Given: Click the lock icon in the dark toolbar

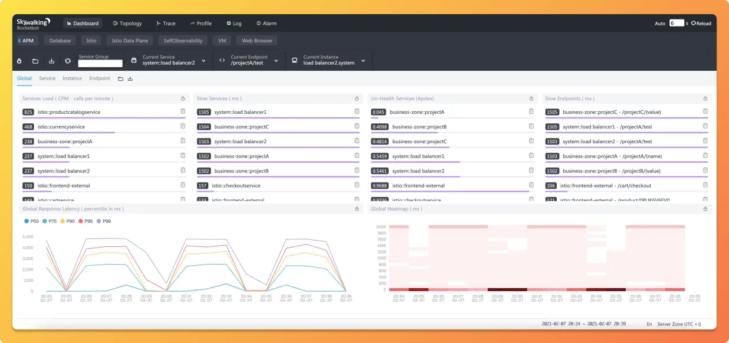Looking at the screenshot, I should pos(19,61).
